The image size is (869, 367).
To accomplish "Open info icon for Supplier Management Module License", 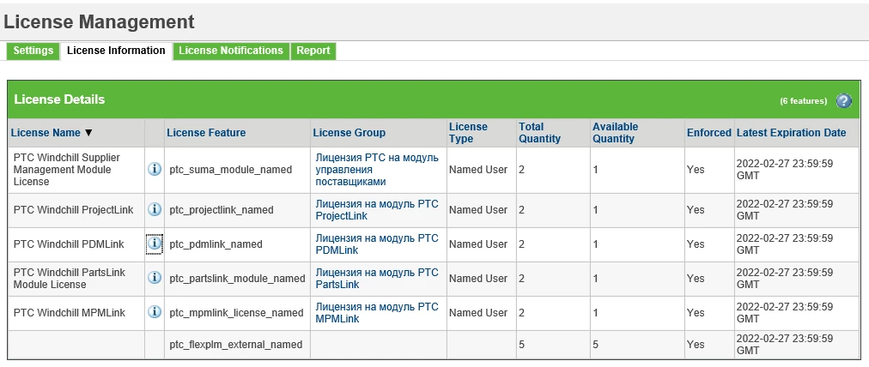I will [x=155, y=170].
